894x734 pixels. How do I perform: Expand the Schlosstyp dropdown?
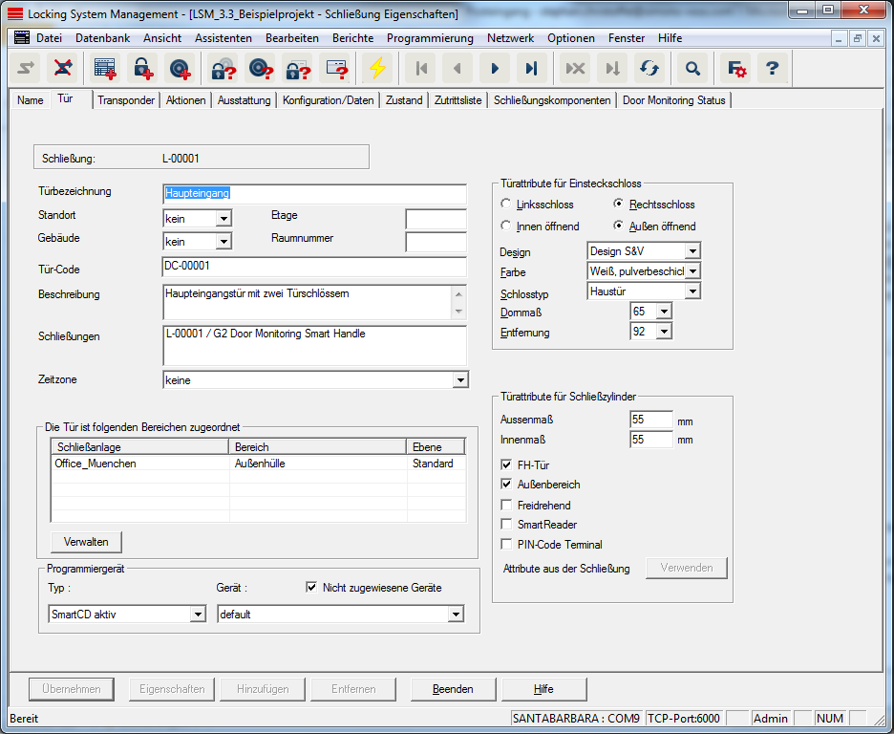coord(692,291)
